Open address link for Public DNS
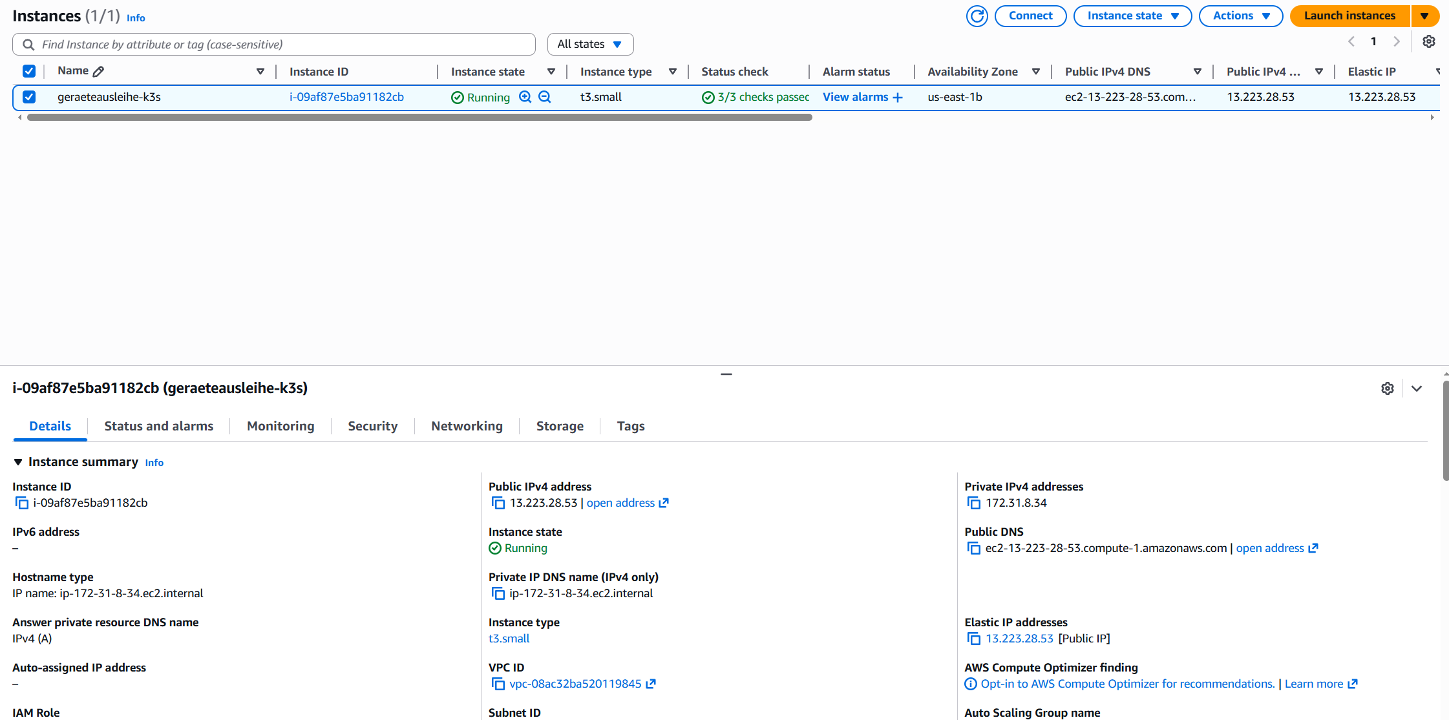The width and height of the screenshot is (1449, 720). click(x=1270, y=548)
